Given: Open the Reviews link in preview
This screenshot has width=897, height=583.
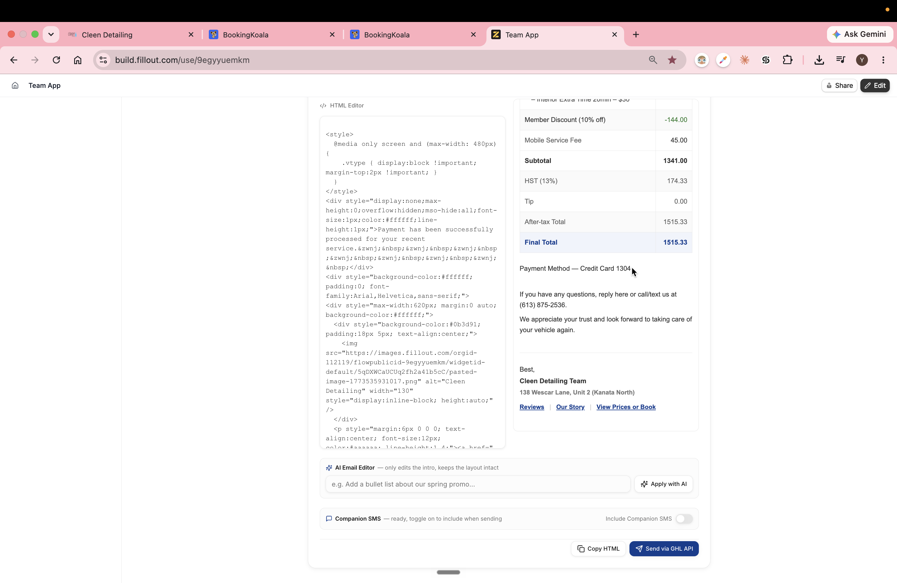Looking at the screenshot, I should pyautogui.click(x=532, y=407).
